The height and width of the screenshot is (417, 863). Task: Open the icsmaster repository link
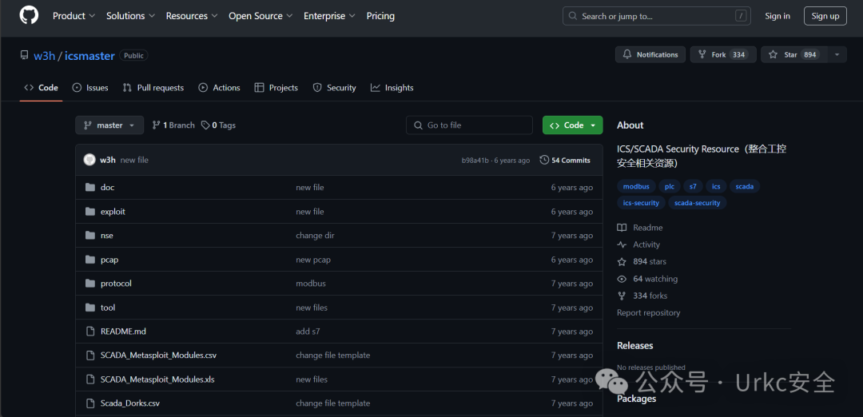(x=89, y=56)
